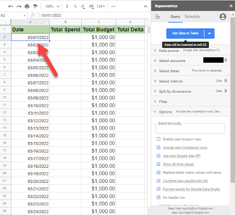Click the A2 Name box

11,16
